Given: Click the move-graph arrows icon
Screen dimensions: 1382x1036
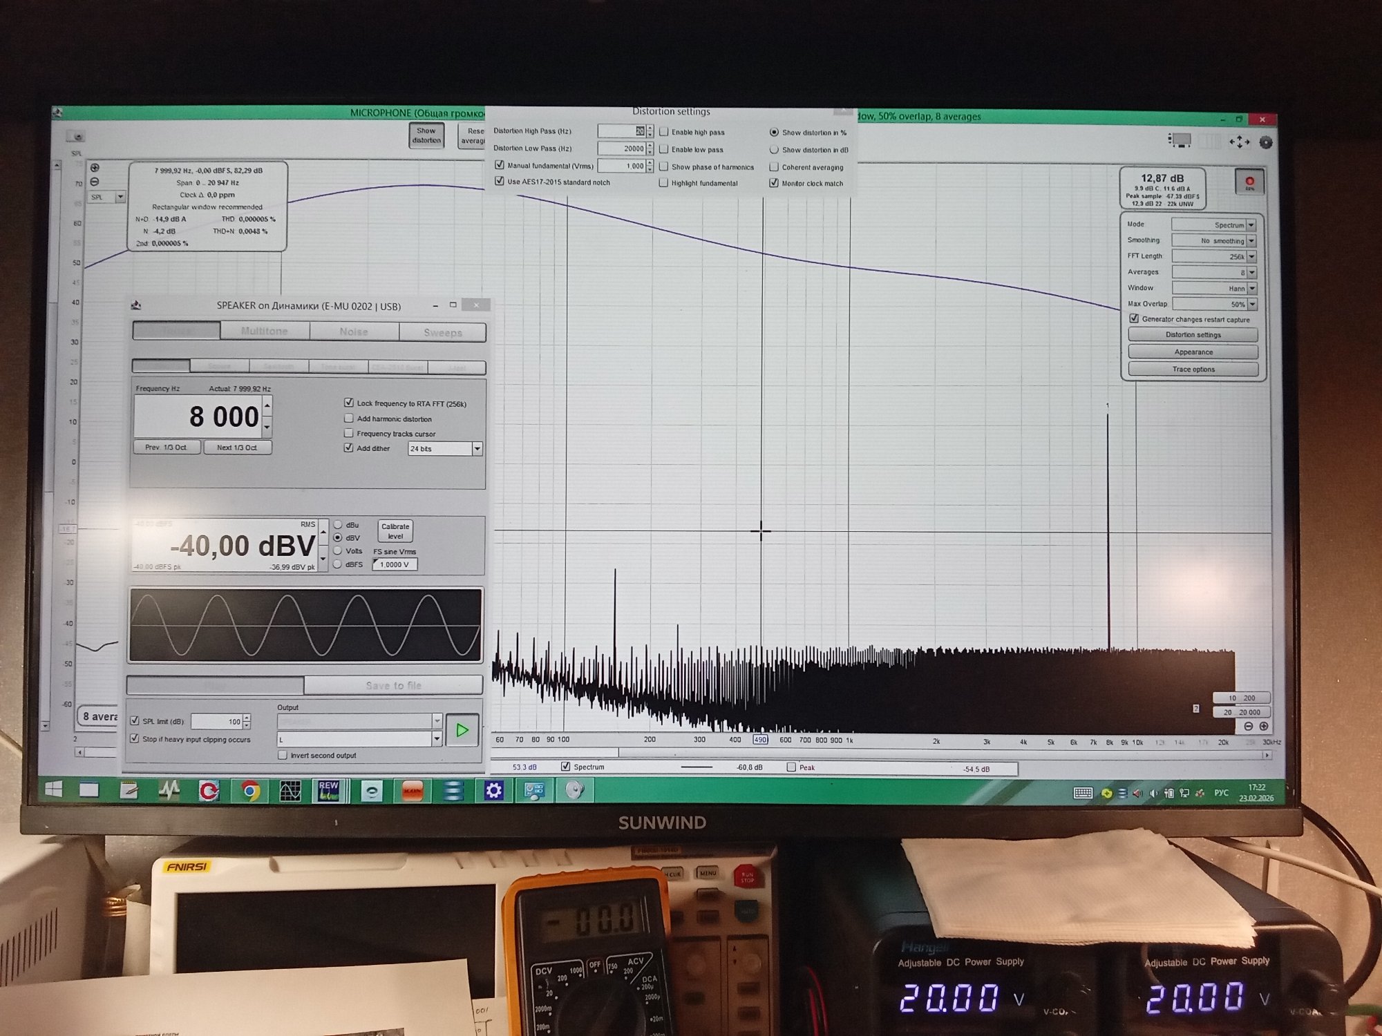Looking at the screenshot, I should 1239,142.
